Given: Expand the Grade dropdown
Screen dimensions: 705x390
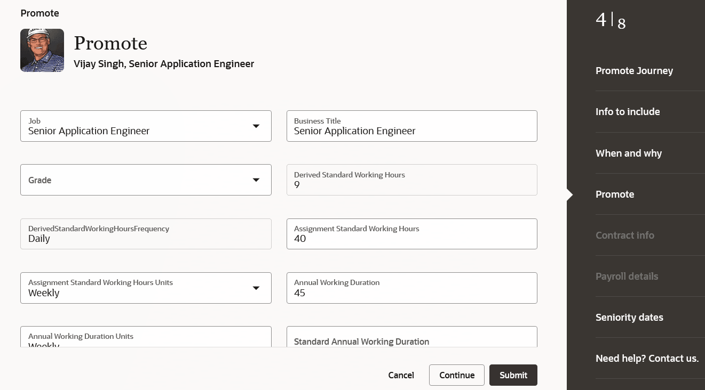Looking at the screenshot, I should click(256, 180).
